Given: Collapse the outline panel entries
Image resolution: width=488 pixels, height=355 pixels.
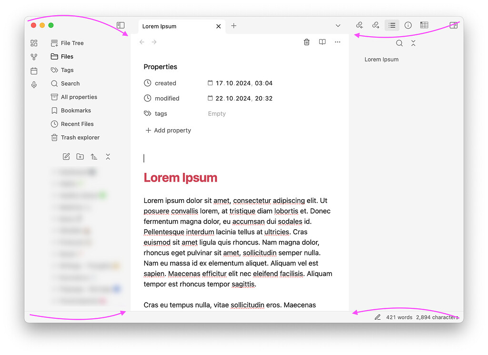Looking at the screenshot, I should 413,42.
